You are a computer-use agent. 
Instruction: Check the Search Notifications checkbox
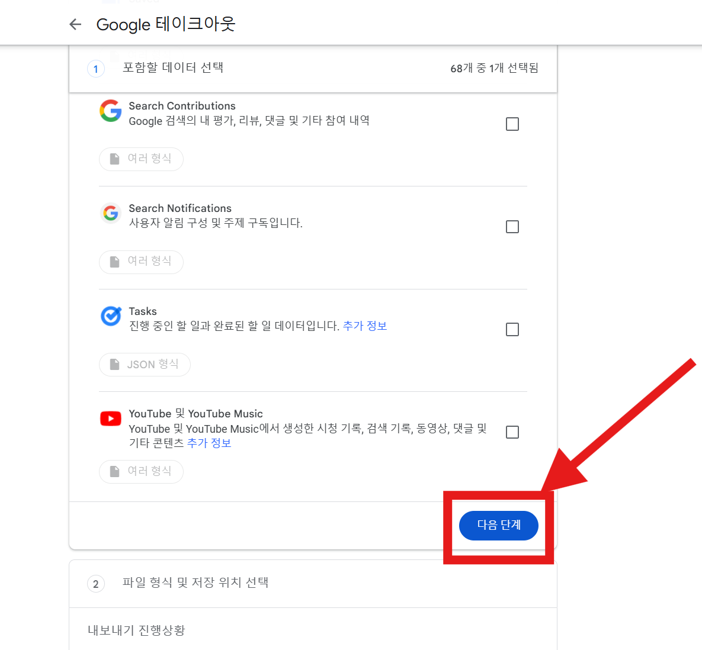pyautogui.click(x=512, y=227)
